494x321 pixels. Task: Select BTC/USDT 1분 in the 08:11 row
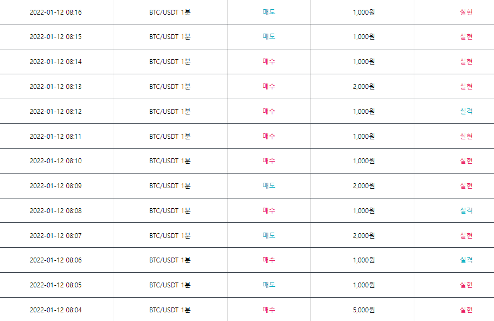(x=170, y=136)
